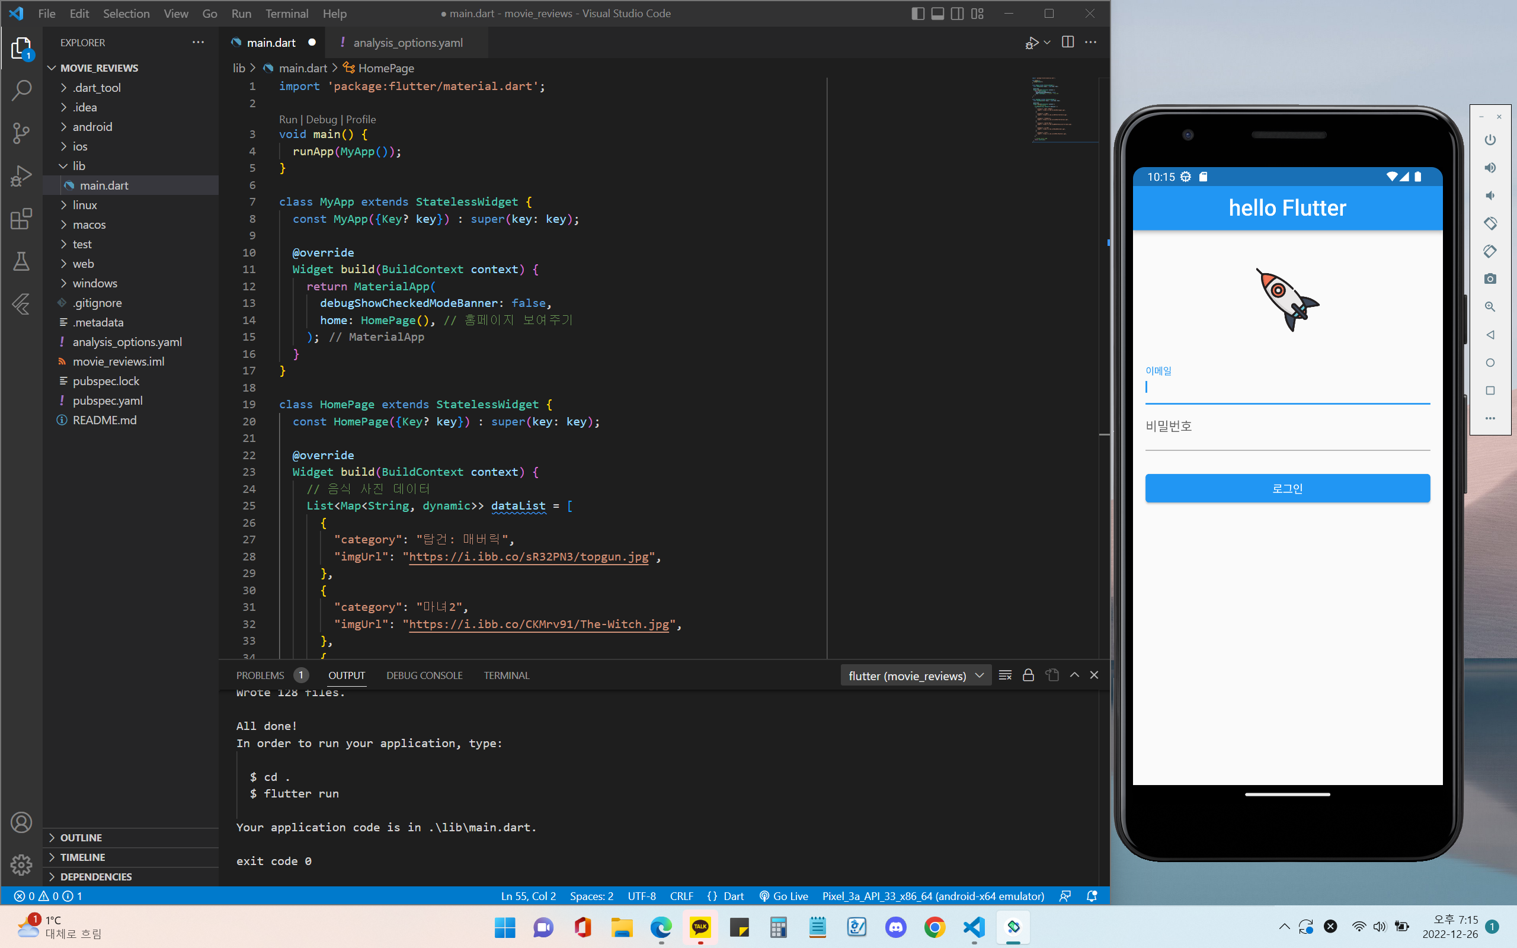Image resolution: width=1517 pixels, height=948 pixels.
Task: Open the Windows Start menu on the taskbar
Action: pyautogui.click(x=505, y=927)
